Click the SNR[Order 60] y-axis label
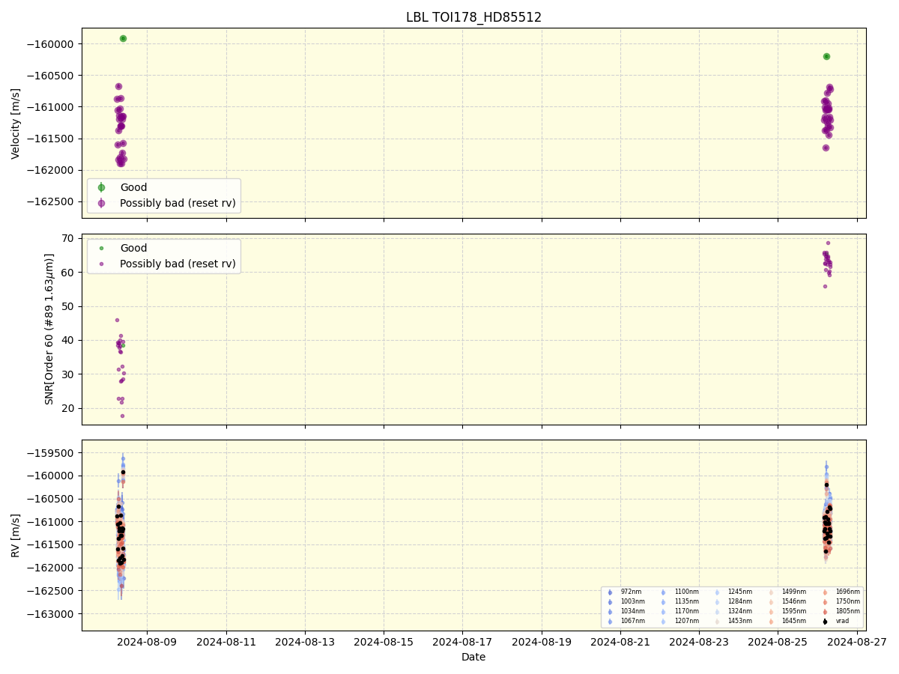This screenshot has height=674, width=899. pyautogui.click(x=49, y=329)
